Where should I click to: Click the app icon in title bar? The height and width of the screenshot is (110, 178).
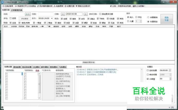pos(2,2)
